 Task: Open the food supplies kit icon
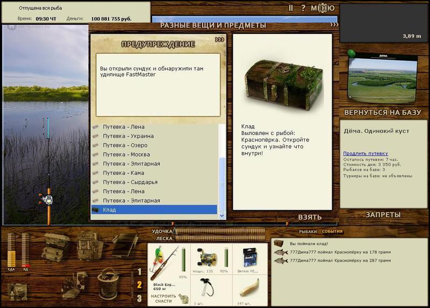(18, 291)
